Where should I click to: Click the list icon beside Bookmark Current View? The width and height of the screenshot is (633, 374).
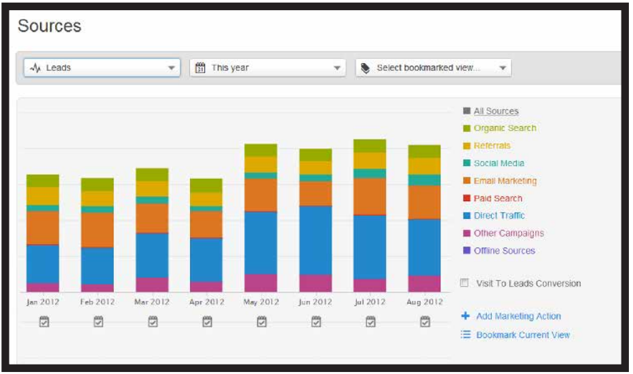(x=466, y=335)
